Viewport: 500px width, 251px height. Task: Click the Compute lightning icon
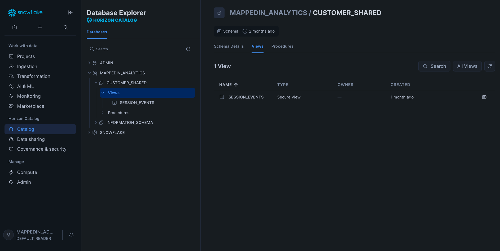(11, 172)
